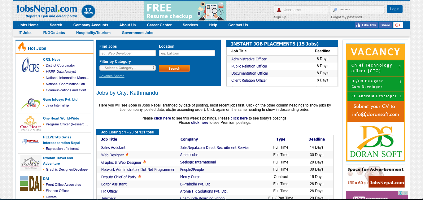The height and width of the screenshot is (200, 423).
Task: Open Mercy Corps company link
Action: pos(190,177)
